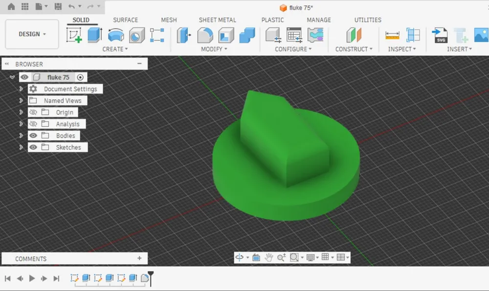Expand the Document Settings node
The height and width of the screenshot is (291, 489).
pos(21,89)
